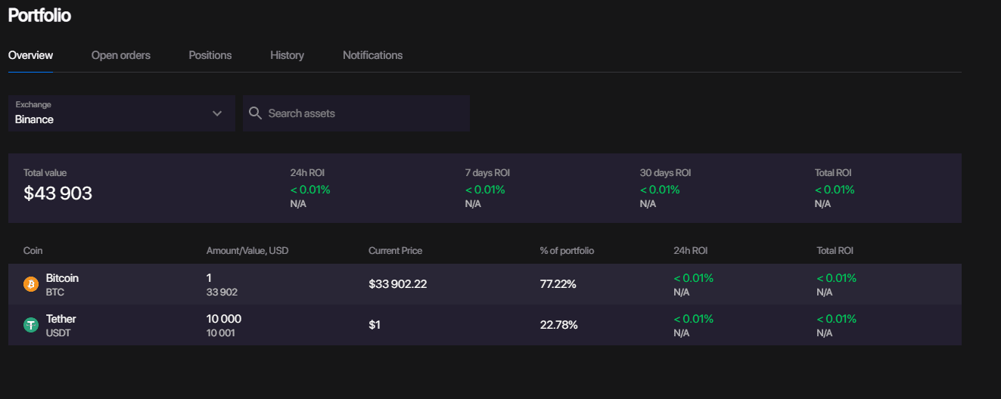Click Bitcoin row 24h ROI percentage

(693, 278)
